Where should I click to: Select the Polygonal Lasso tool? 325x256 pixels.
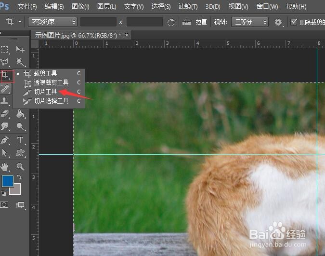tap(4, 62)
